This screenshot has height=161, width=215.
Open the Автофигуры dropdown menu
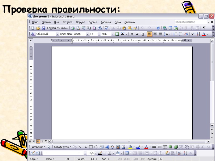coord(62,147)
